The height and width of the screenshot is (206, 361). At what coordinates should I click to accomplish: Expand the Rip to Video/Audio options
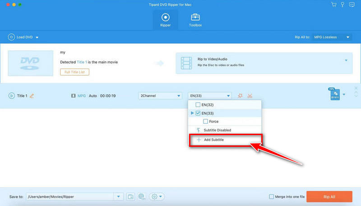pyautogui.click(x=346, y=61)
